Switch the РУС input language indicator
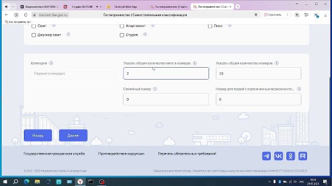332x186 pixels. pos(302,181)
